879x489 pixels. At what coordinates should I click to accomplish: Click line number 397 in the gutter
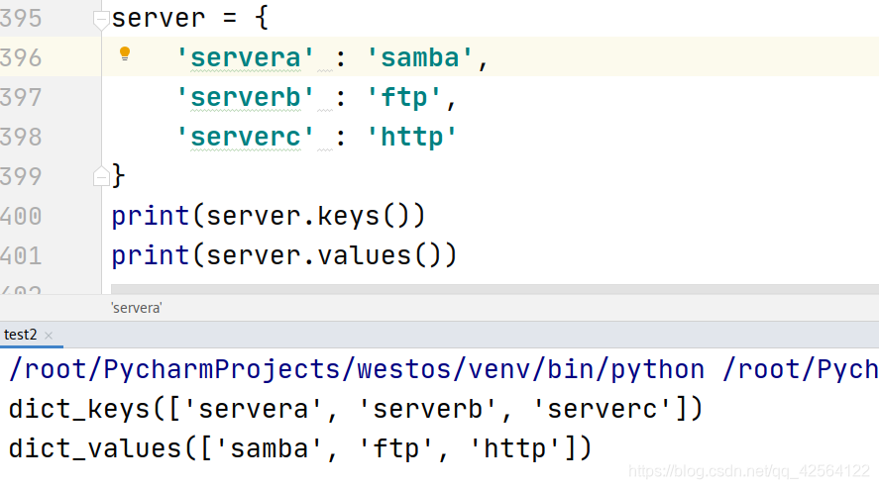pos(21,97)
